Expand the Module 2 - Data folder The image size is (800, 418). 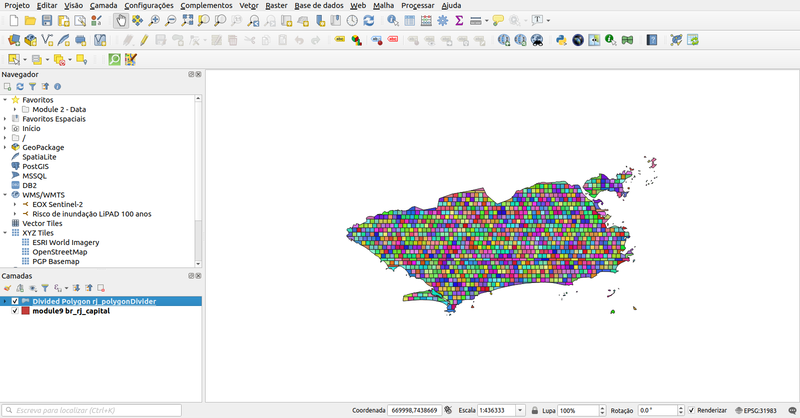coord(15,109)
